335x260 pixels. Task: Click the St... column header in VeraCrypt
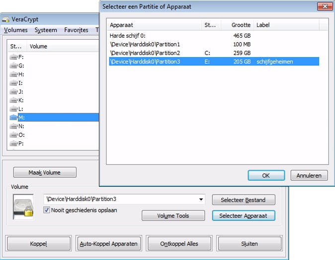coord(17,46)
